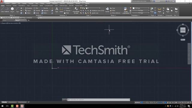Open the PorCapa linetype dropdown

click(141, 13)
